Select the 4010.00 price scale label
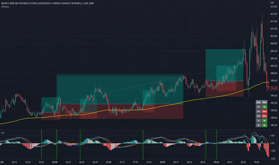The image size is (279, 165). 274,36
